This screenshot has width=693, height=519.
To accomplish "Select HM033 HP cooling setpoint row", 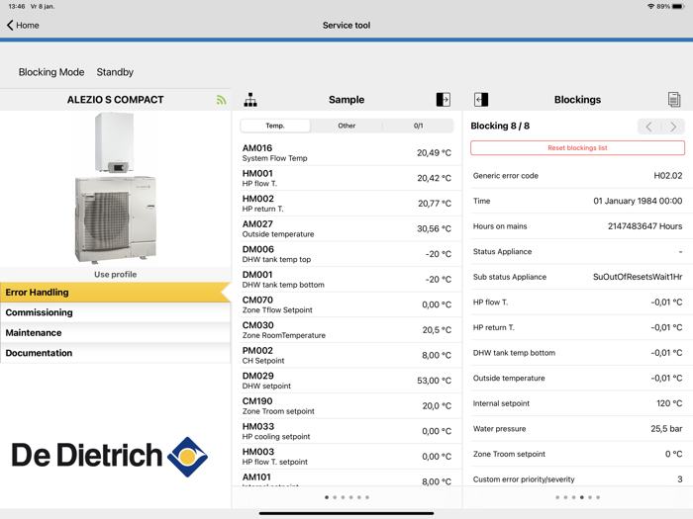I will coord(346,431).
